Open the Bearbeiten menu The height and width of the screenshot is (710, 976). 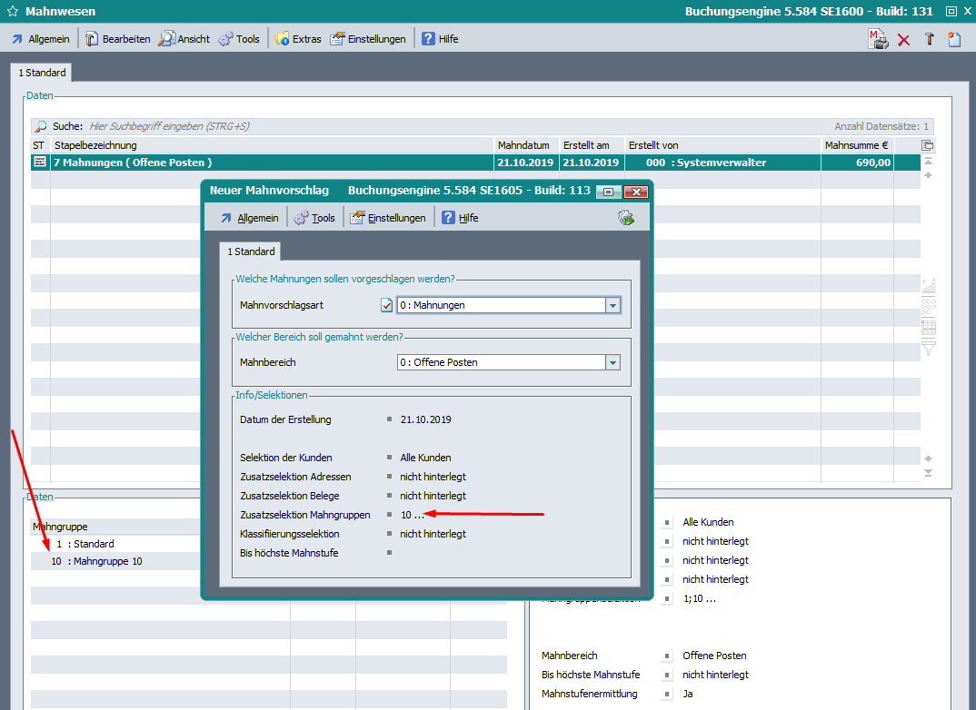(118, 39)
